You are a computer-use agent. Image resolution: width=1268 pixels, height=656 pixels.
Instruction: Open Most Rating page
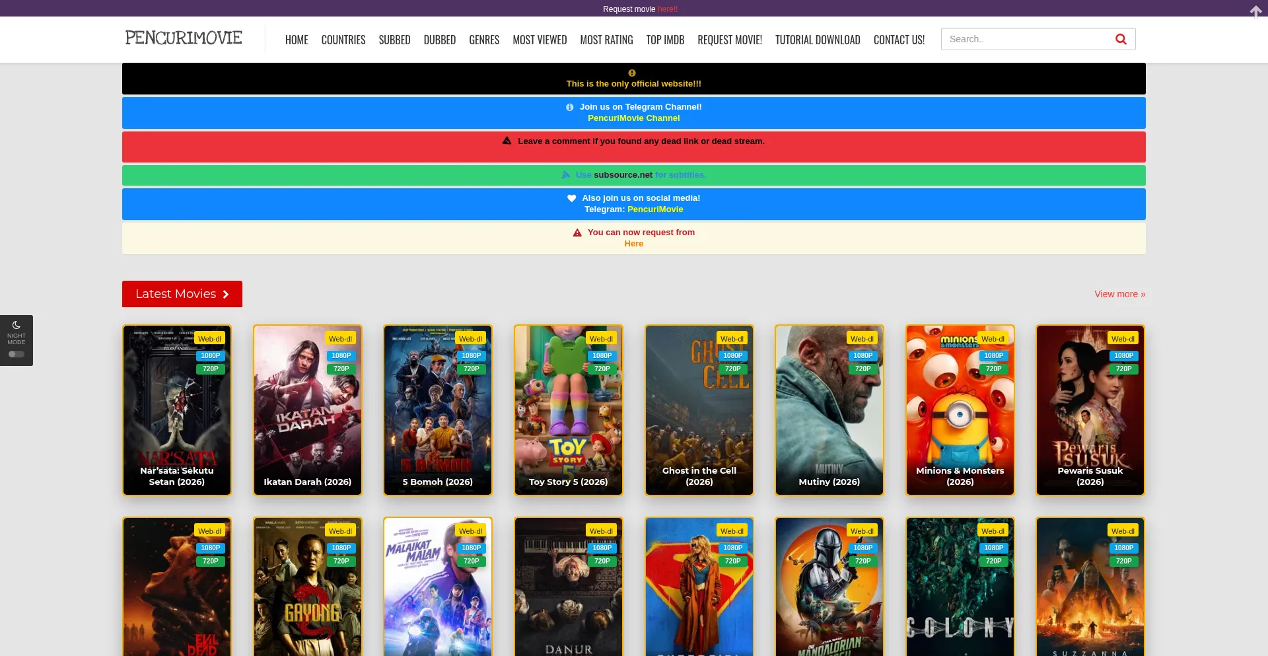tap(606, 40)
